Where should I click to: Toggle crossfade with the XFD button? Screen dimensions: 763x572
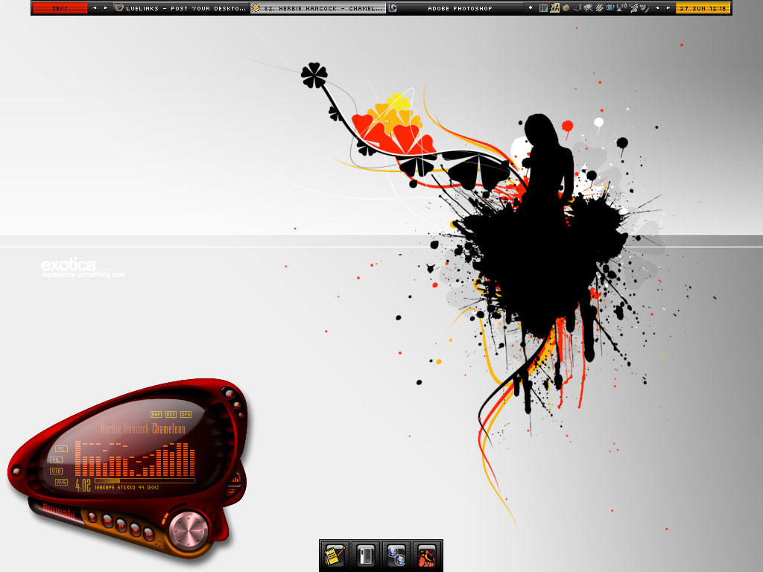(186, 414)
